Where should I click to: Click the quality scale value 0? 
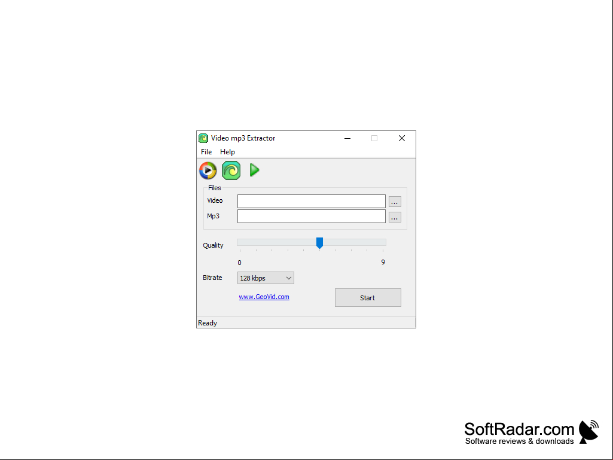pos(240,263)
